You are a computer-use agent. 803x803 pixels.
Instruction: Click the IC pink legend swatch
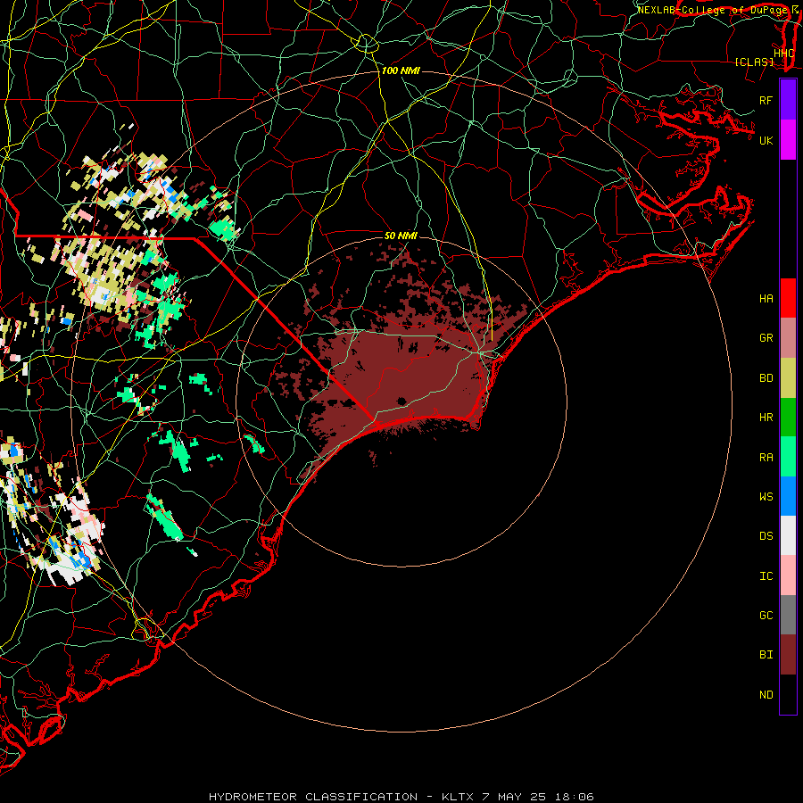point(788,575)
